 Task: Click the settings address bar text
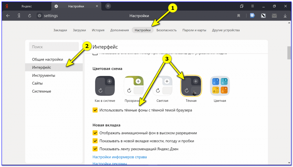[x=51, y=16]
